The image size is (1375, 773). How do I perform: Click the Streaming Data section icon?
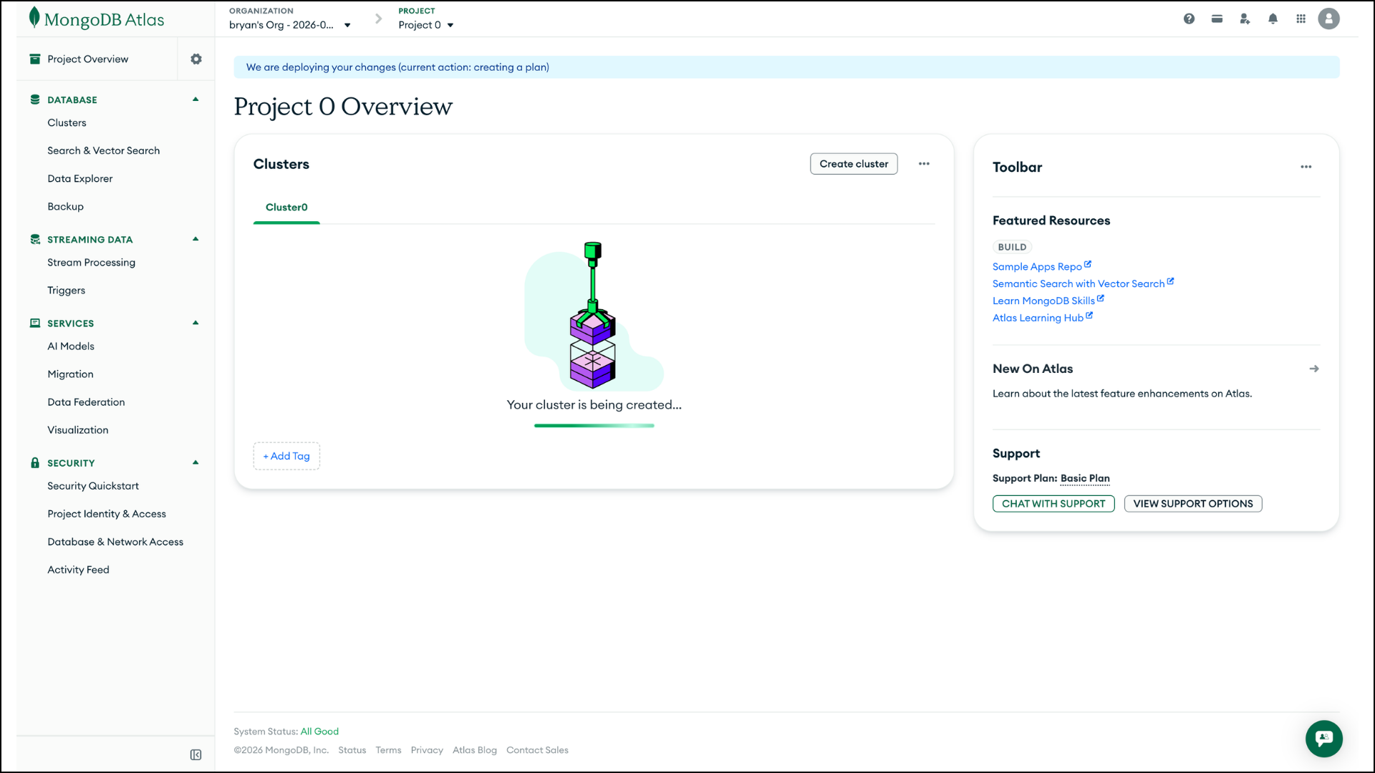click(x=35, y=239)
